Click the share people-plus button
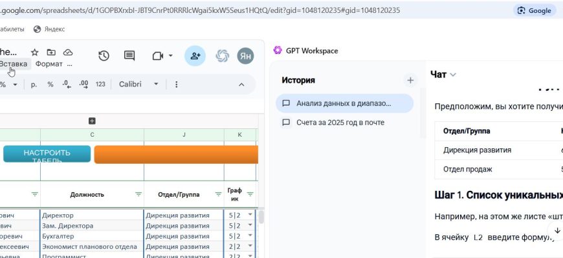Viewport: 563px width, 258px height. click(195, 56)
